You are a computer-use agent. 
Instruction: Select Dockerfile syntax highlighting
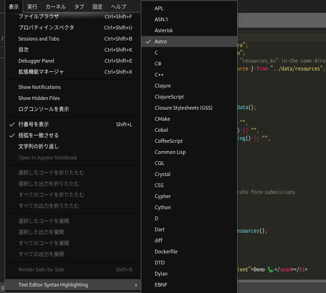(166, 252)
